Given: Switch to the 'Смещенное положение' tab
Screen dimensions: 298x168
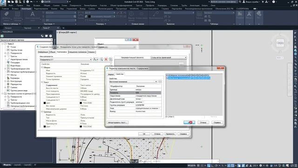Looking at the screenshot, I should point(78,52).
